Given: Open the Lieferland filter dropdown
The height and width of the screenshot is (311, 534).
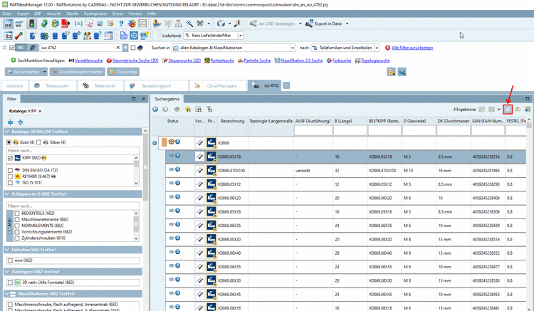Looking at the screenshot, I should (x=241, y=35).
